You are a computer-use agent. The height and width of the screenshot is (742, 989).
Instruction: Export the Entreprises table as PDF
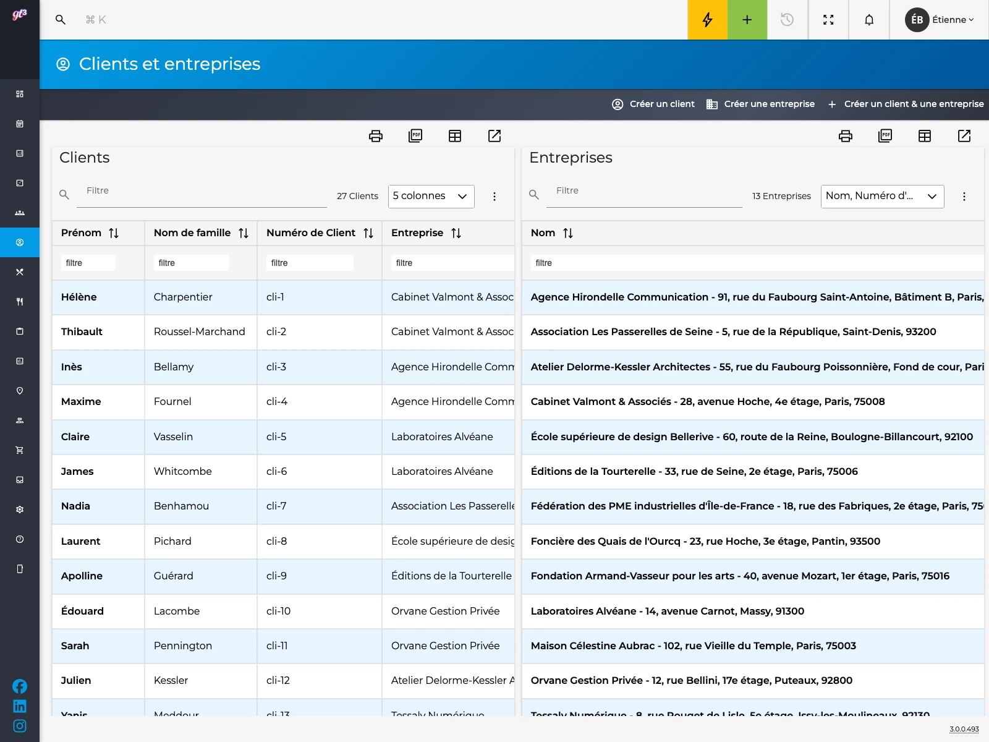[885, 136]
